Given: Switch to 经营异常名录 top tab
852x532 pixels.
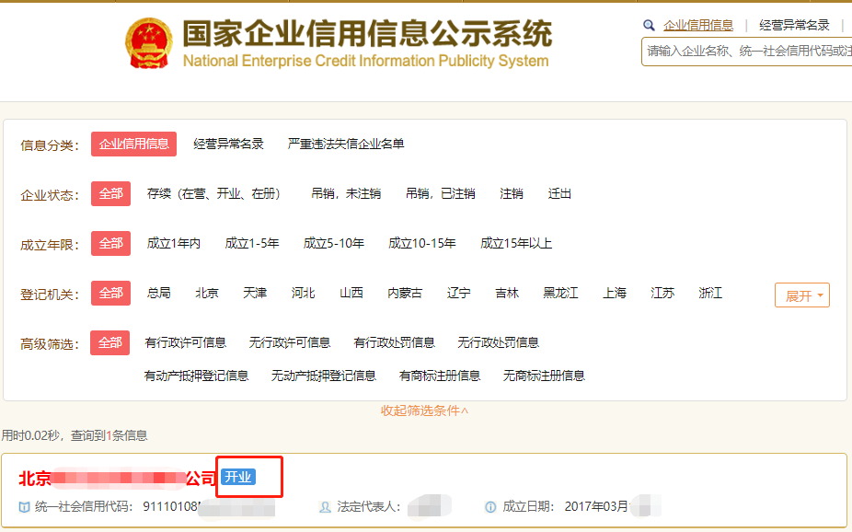Looking at the screenshot, I should pos(794,26).
